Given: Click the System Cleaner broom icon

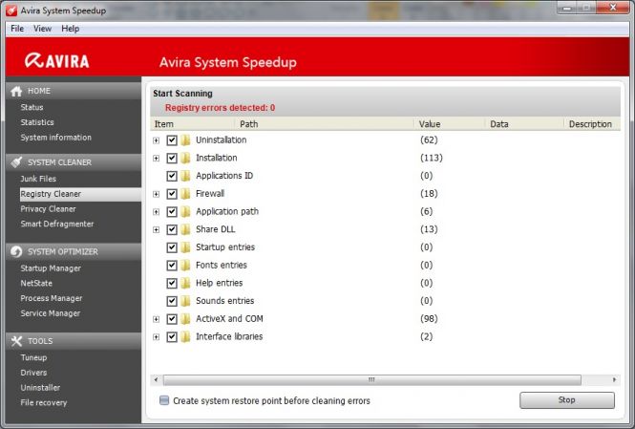Looking at the screenshot, I should (16, 162).
